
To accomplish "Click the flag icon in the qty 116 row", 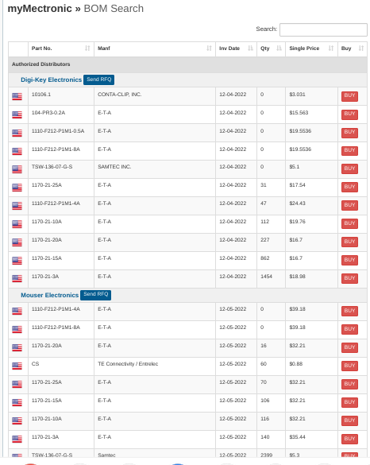I will [17, 420].
